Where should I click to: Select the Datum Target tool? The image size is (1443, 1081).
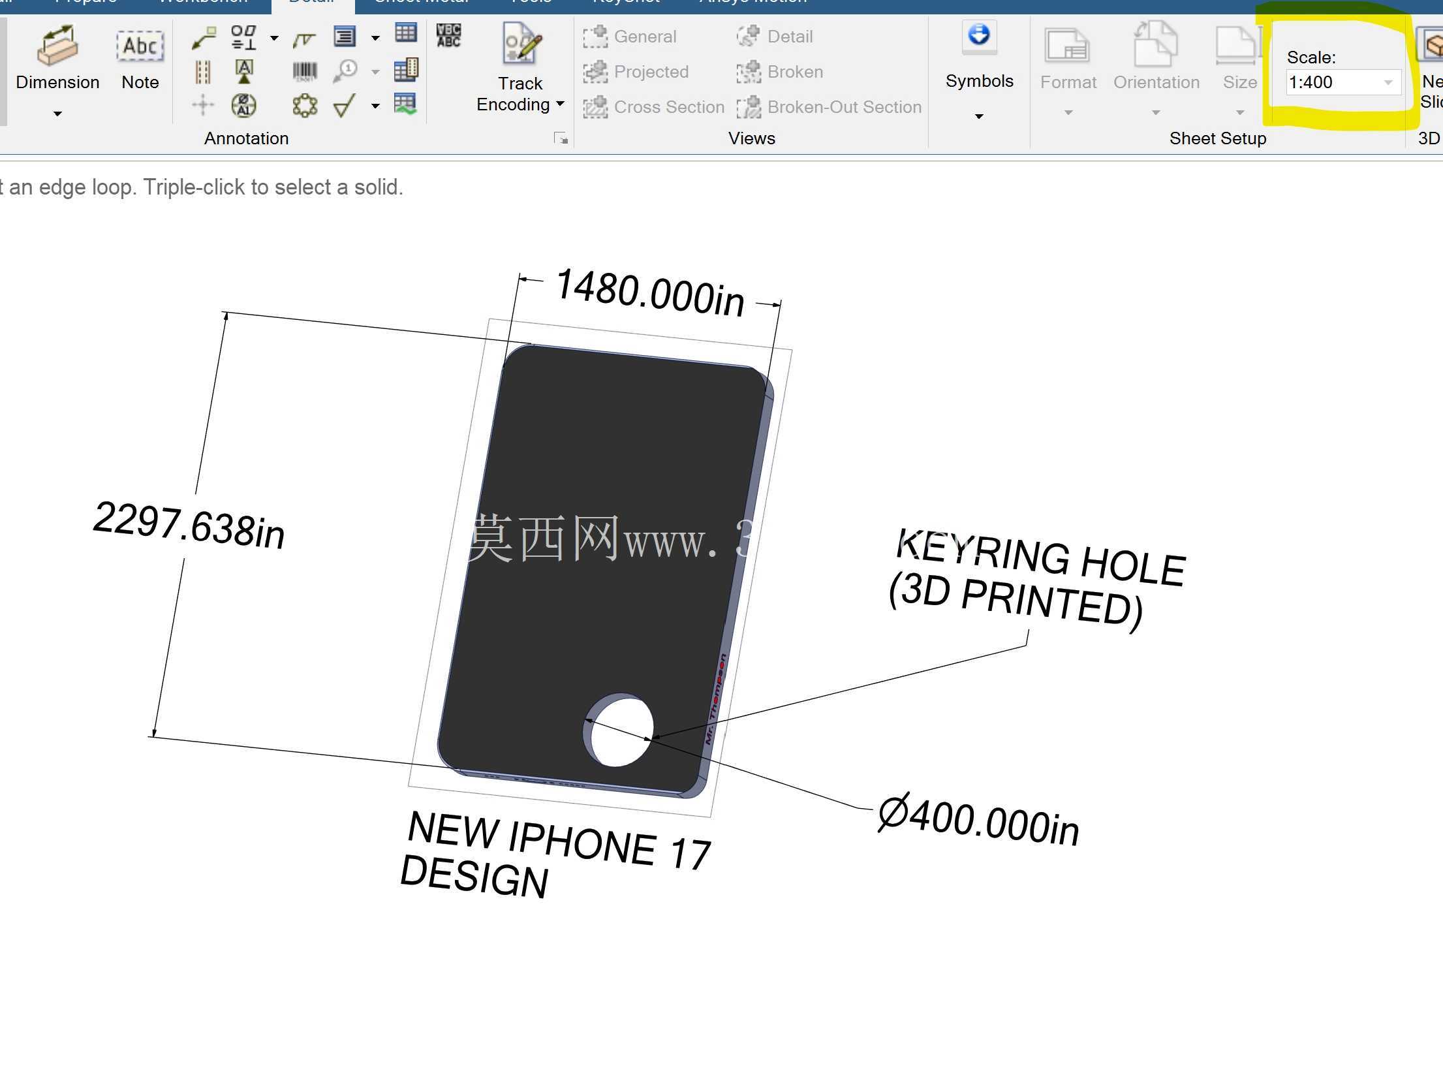pyautogui.click(x=244, y=105)
